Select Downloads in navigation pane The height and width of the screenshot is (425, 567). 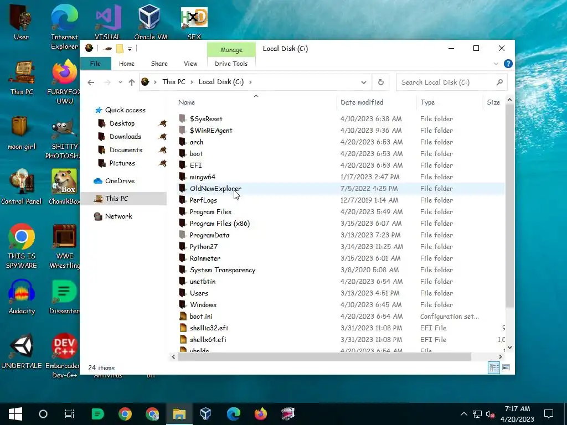pos(125,137)
